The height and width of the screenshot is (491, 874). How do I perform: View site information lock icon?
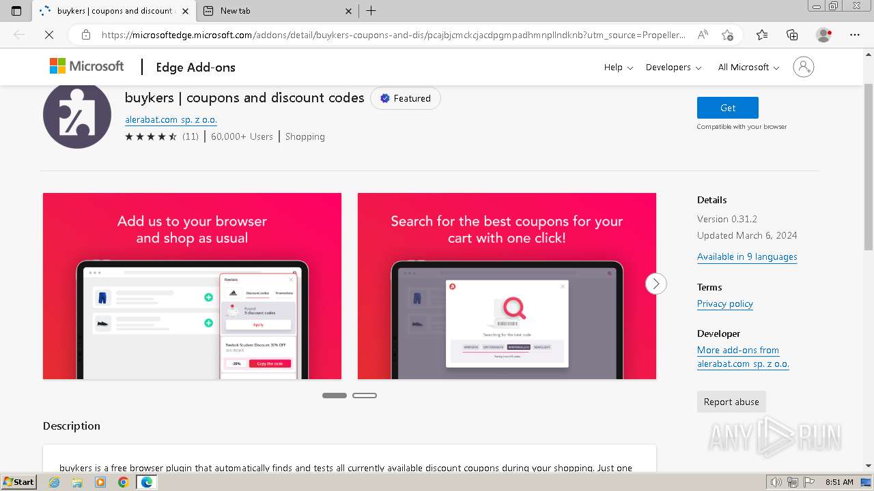86,35
